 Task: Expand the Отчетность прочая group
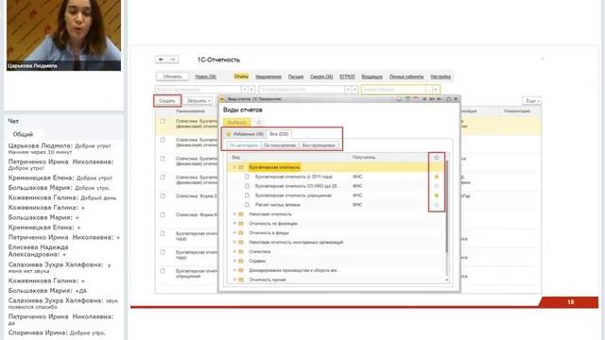pyautogui.click(x=234, y=280)
